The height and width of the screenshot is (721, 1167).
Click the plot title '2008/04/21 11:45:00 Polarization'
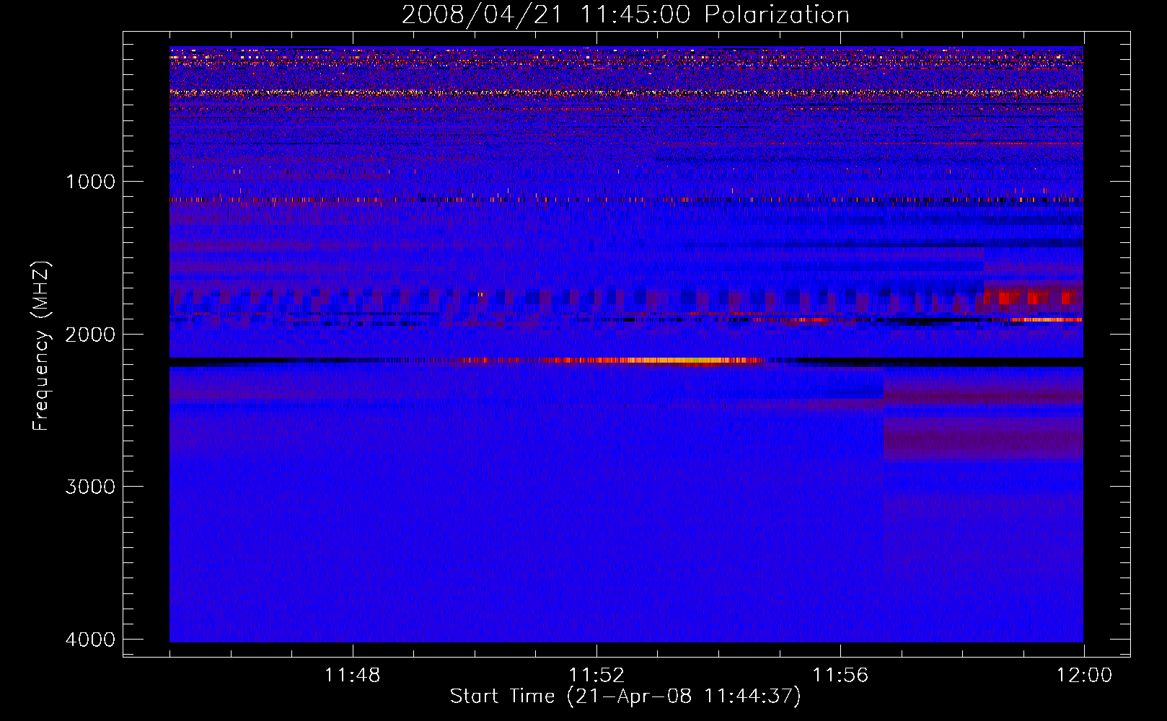click(x=625, y=14)
